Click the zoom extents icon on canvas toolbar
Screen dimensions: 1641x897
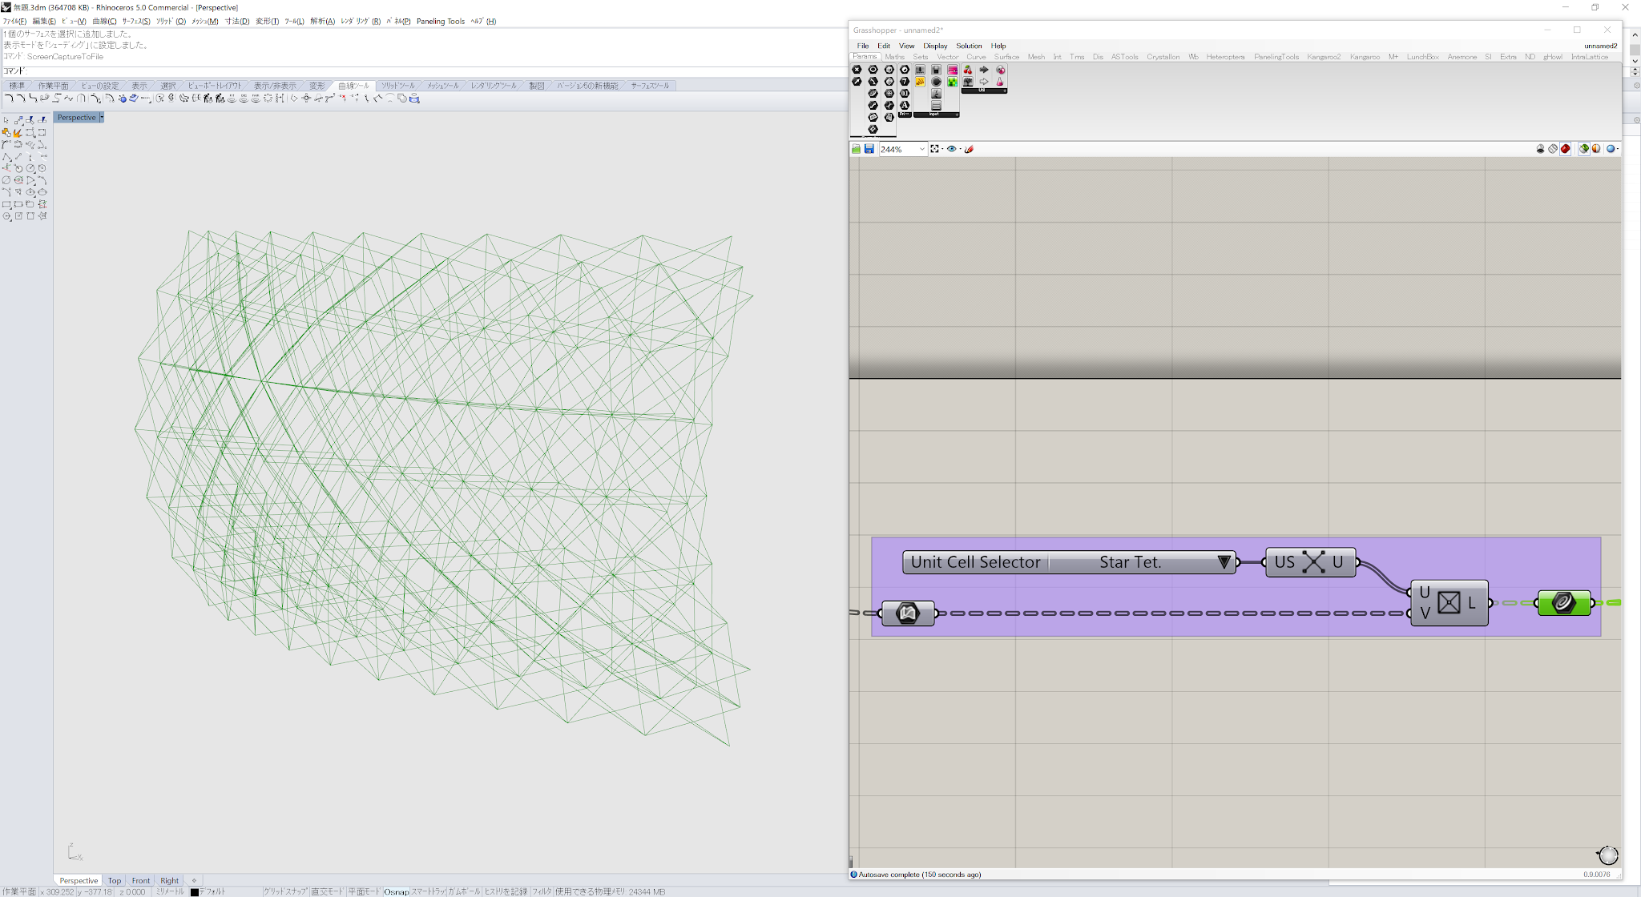click(934, 149)
